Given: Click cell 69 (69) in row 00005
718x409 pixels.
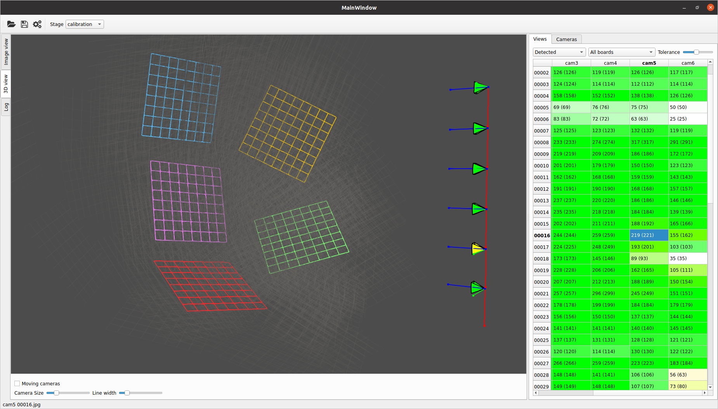Looking at the screenshot, I should [571, 107].
